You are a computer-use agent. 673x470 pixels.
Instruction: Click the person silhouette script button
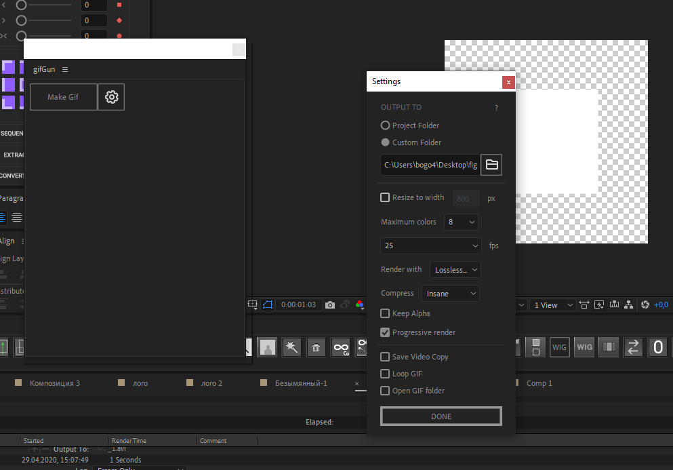[x=268, y=347]
